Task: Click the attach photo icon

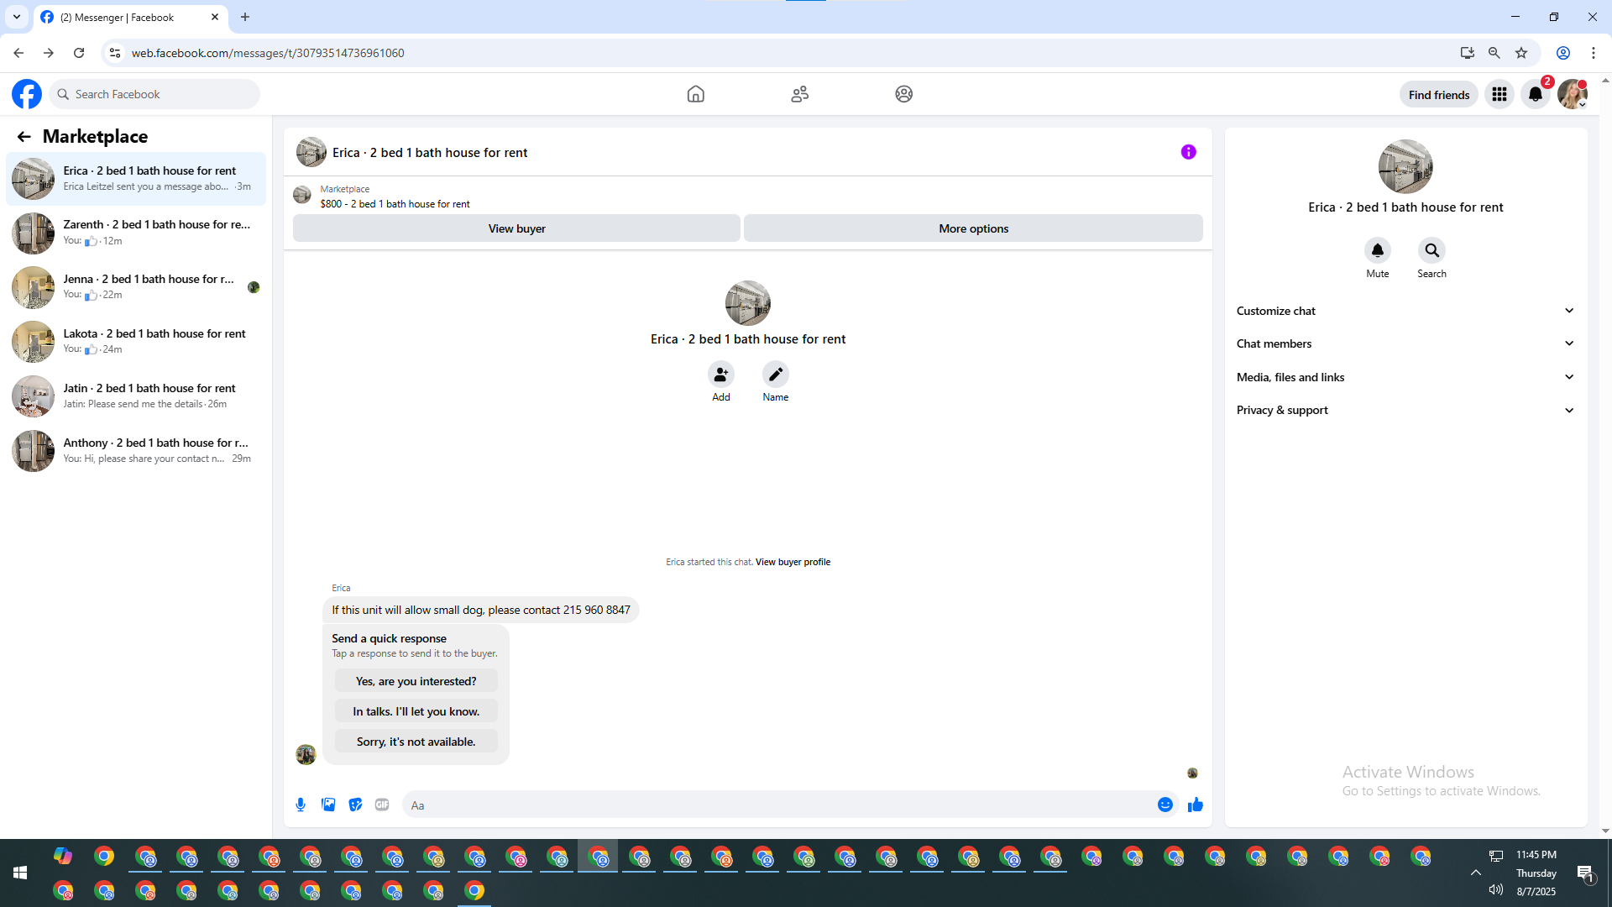Action: (328, 805)
